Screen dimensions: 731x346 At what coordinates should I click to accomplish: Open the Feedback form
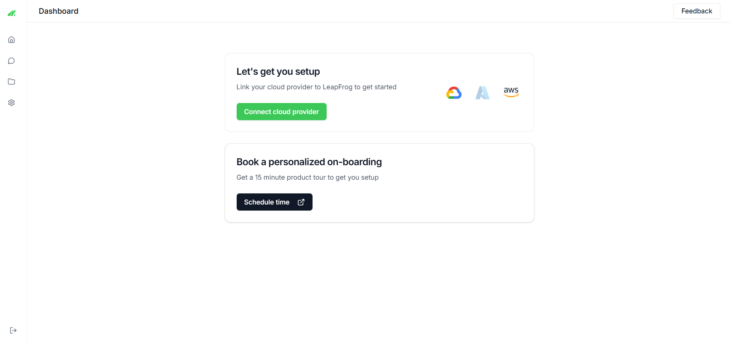coord(696,11)
